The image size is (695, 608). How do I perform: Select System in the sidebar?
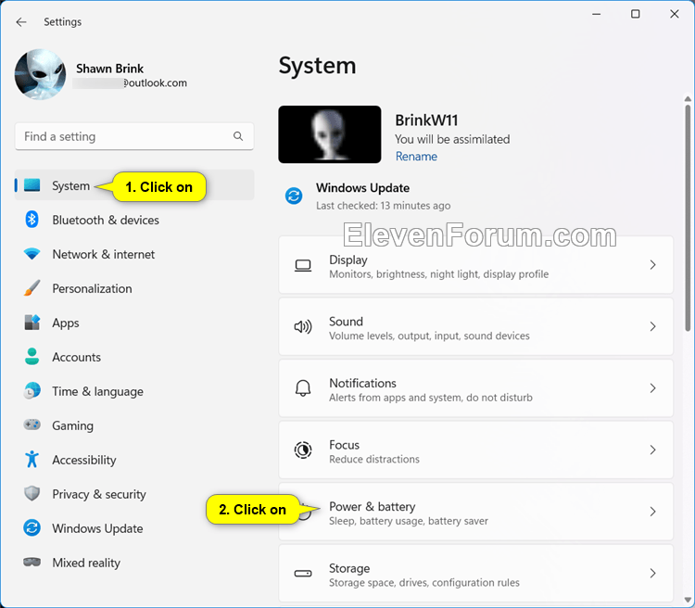(x=134, y=185)
